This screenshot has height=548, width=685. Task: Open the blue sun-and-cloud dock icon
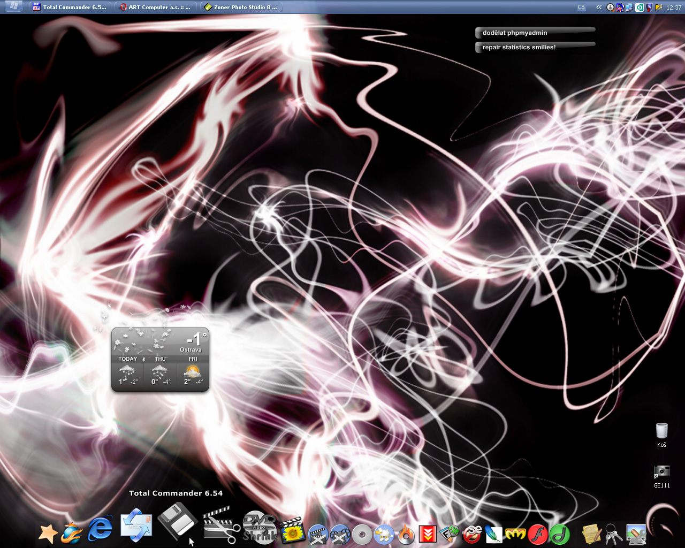click(384, 535)
